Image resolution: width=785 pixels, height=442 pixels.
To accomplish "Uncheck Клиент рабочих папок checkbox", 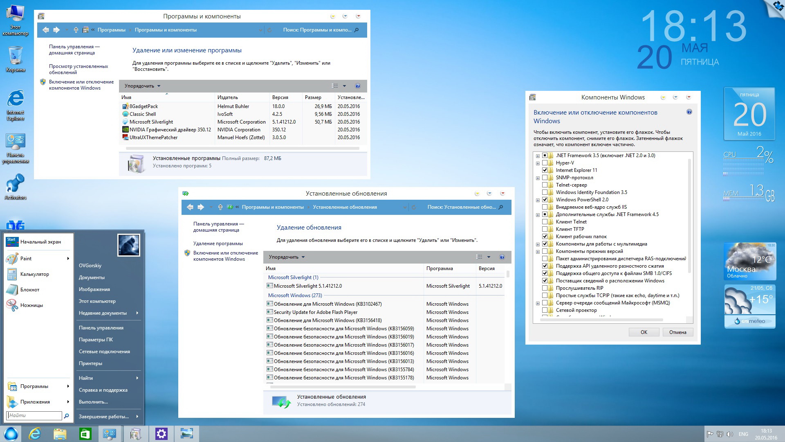I will click(545, 237).
